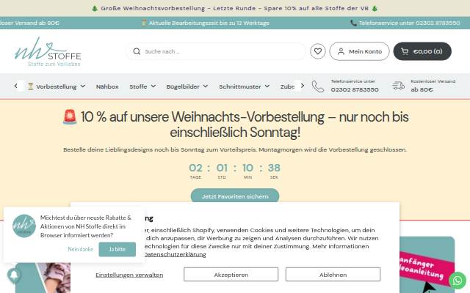This screenshot has width=470, height=293.
Task: Accept cookies with Akzeptieren
Action: click(x=231, y=275)
